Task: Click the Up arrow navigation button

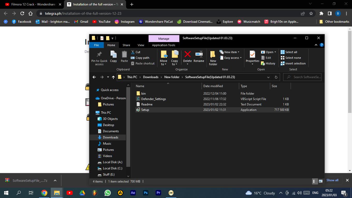Action: coord(113,77)
